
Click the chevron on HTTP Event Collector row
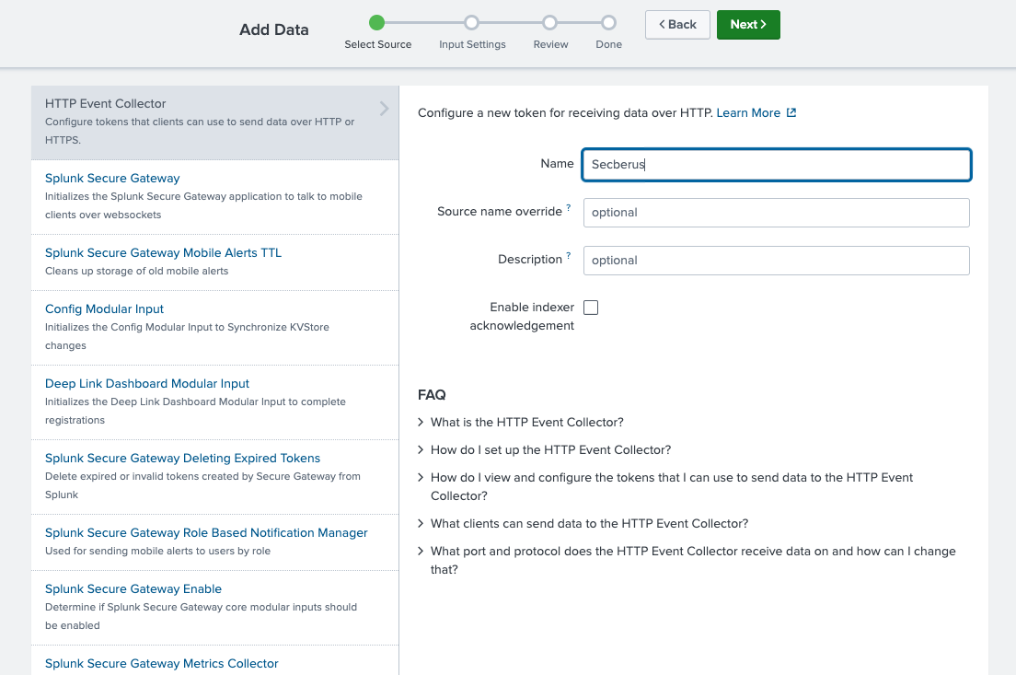385,109
